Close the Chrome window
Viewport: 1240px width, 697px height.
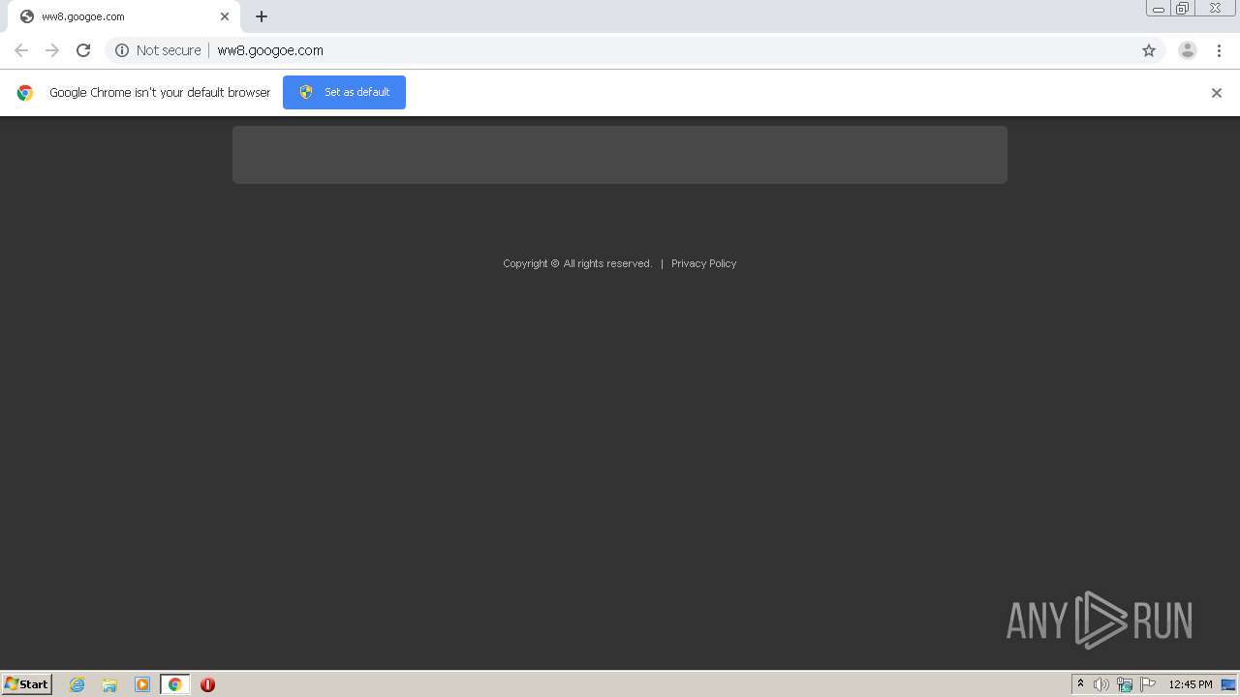coord(1215,9)
